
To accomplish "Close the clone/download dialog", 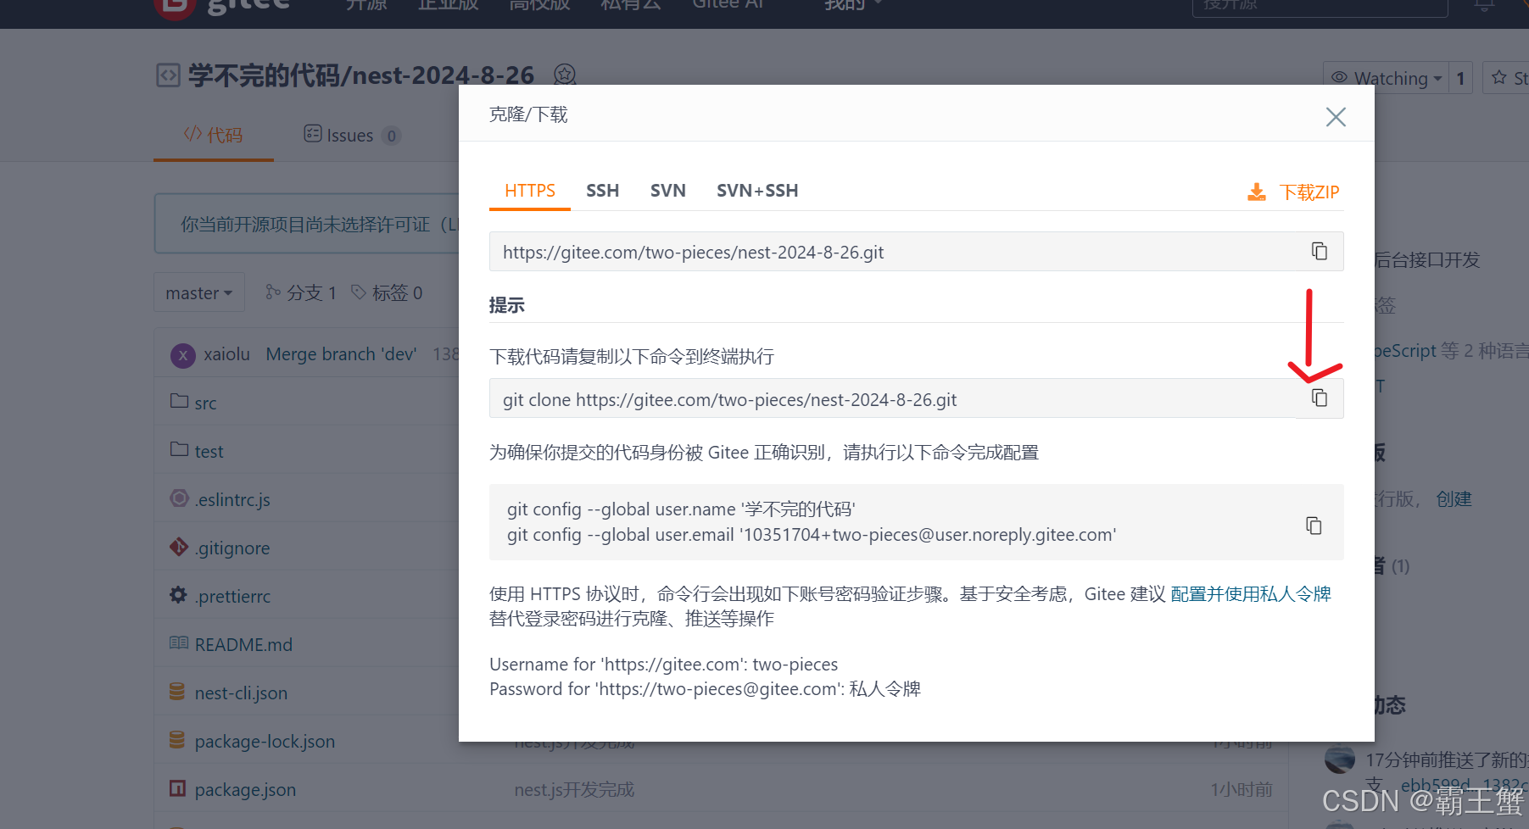I will click(x=1336, y=117).
